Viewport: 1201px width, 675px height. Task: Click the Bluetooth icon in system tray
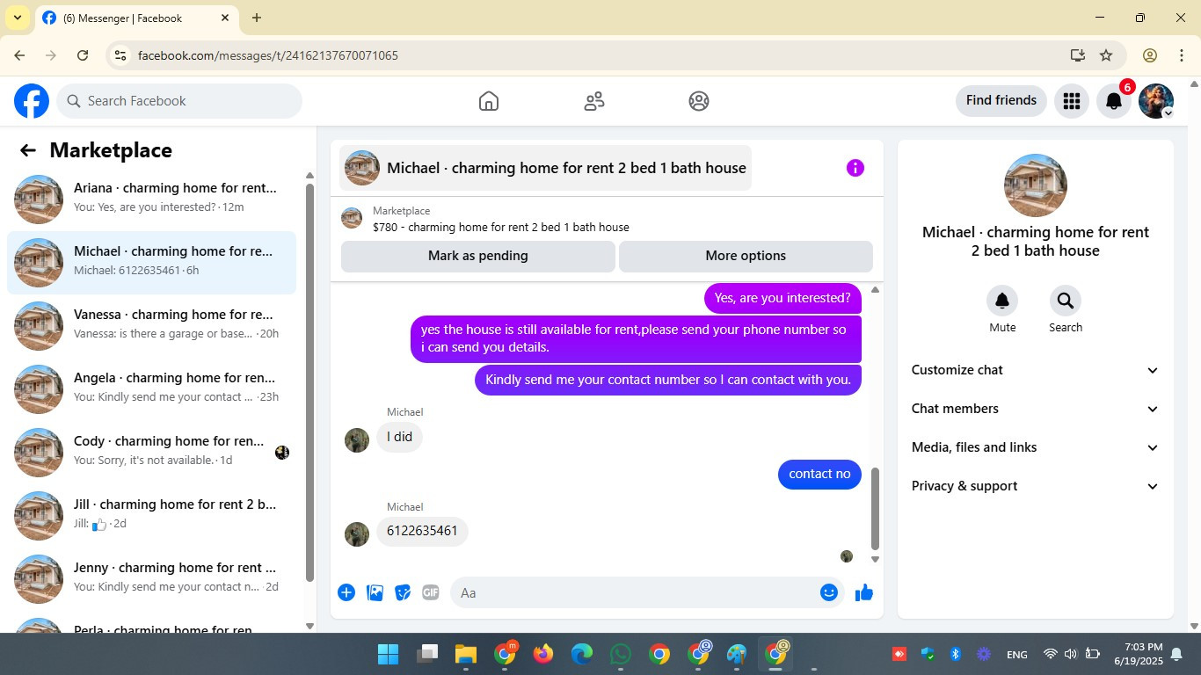coord(955,654)
